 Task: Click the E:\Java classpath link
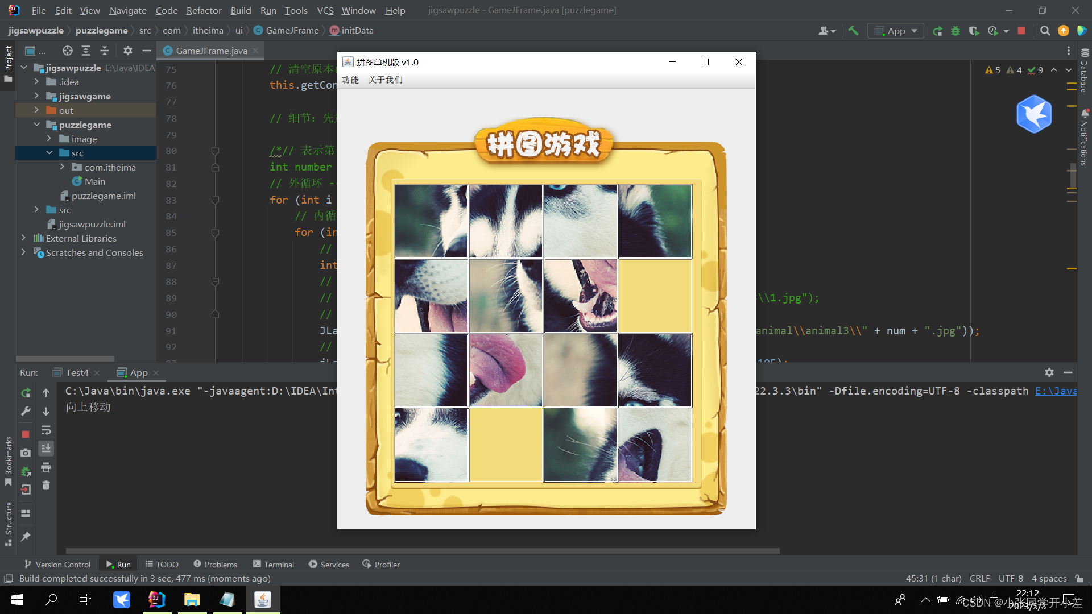1056,391
